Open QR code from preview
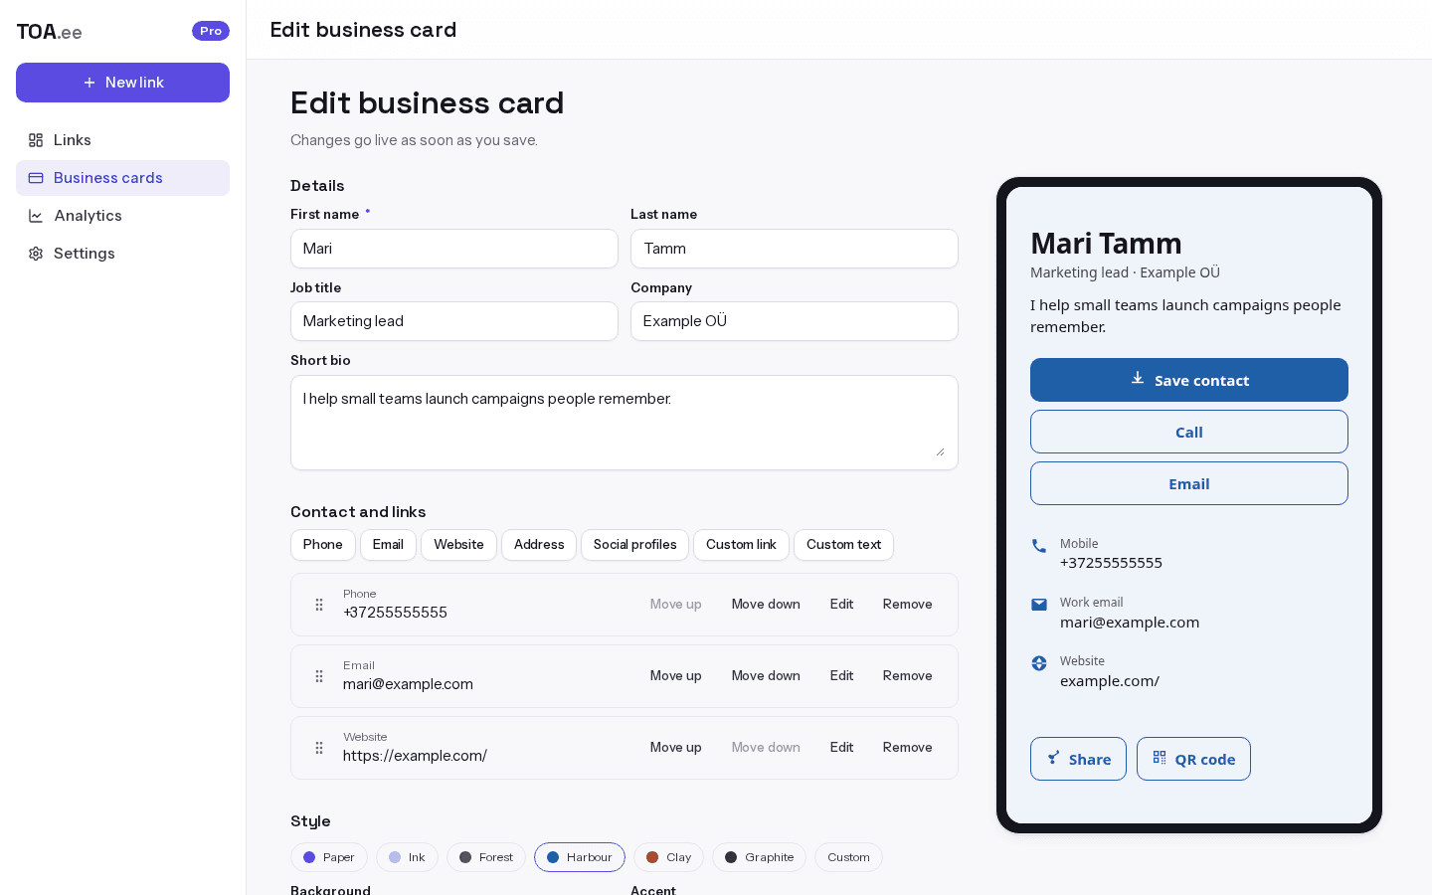The image size is (1432, 895). click(x=1193, y=759)
